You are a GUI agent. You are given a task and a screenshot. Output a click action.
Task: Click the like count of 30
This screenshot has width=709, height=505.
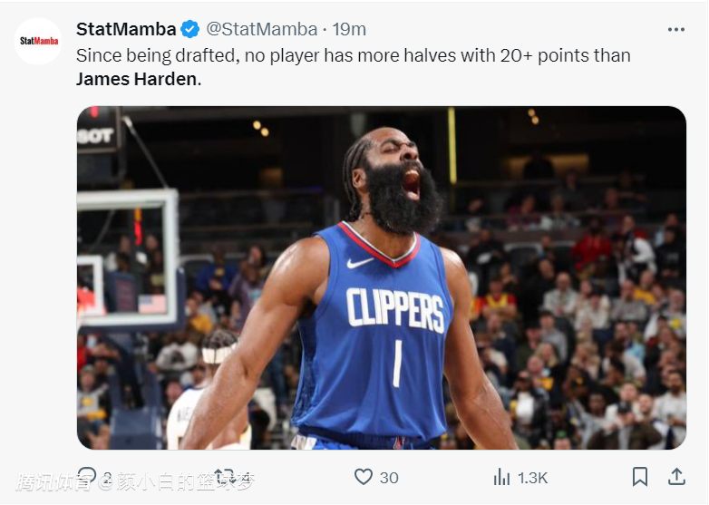click(389, 478)
